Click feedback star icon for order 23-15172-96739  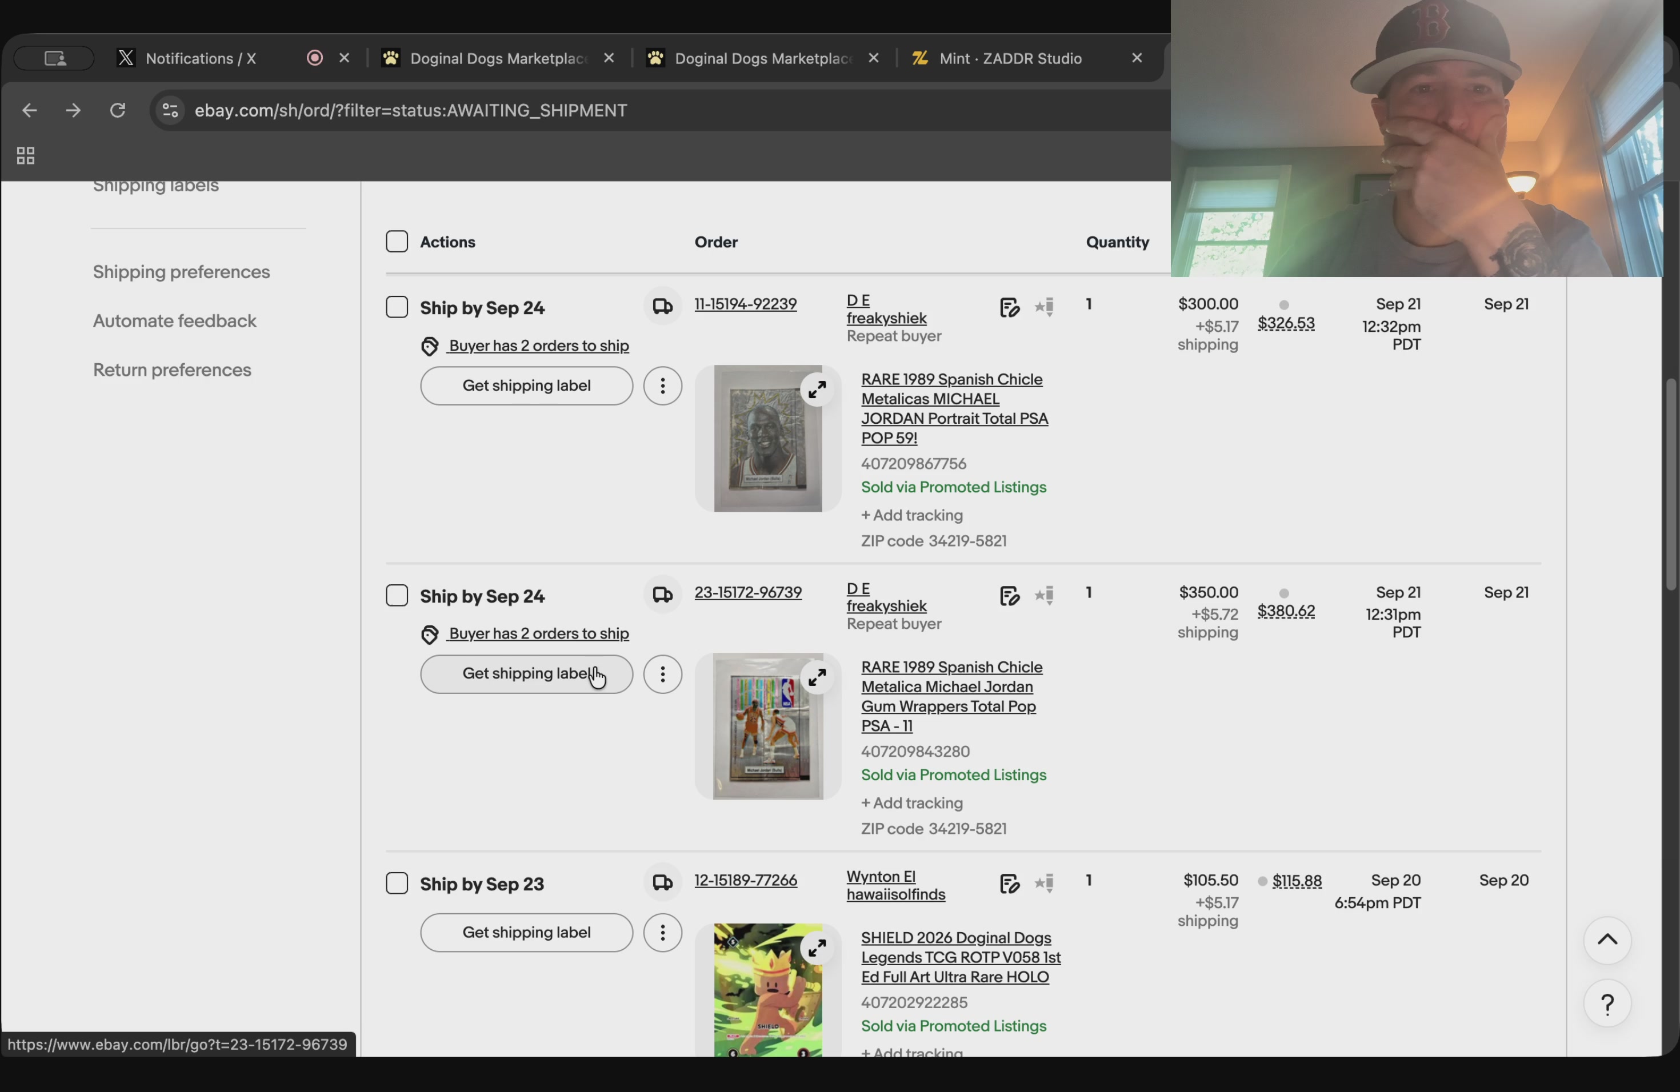coord(1045,595)
